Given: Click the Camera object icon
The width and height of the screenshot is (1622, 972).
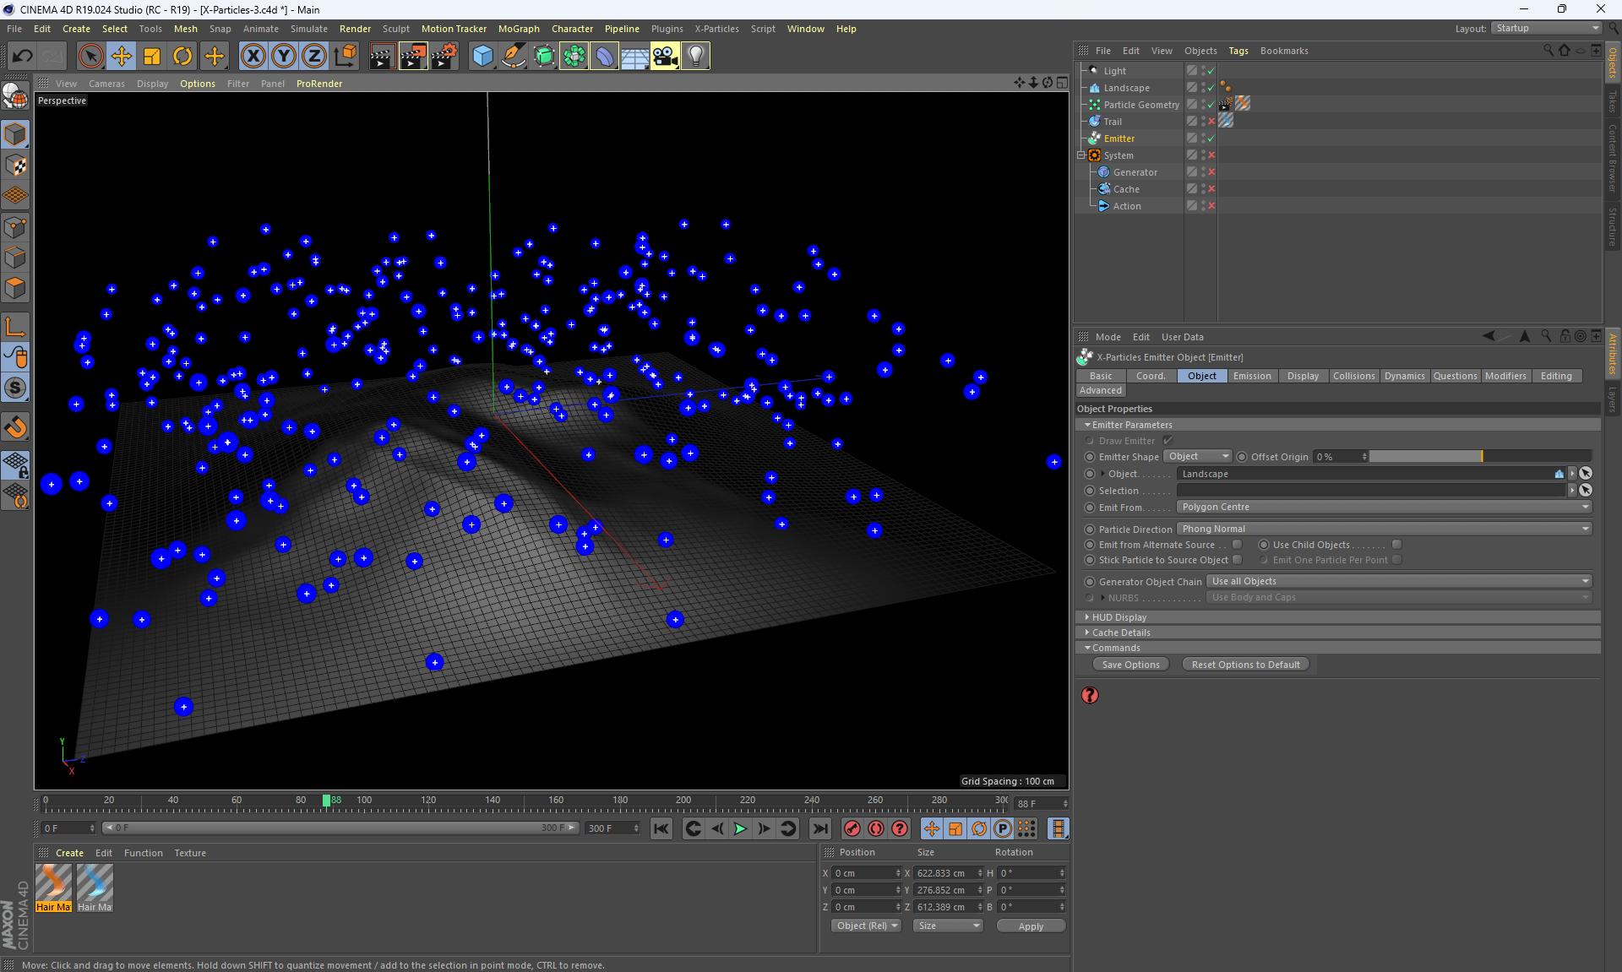Looking at the screenshot, I should pyautogui.click(x=665, y=56).
